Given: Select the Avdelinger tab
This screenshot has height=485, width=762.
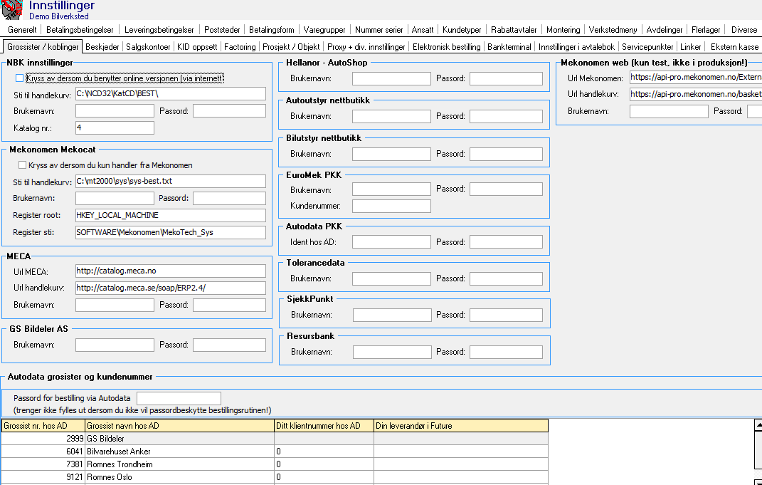Looking at the screenshot, I should click(665, 30).
